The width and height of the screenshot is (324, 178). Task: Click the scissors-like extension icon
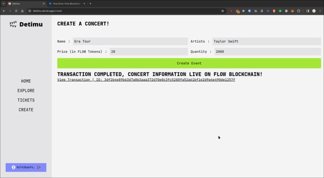262,11
